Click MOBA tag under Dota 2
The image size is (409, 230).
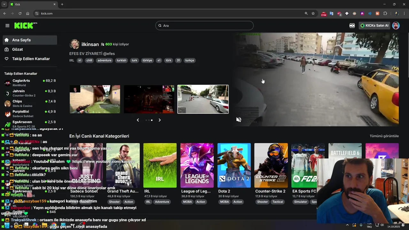click(225, 202)
